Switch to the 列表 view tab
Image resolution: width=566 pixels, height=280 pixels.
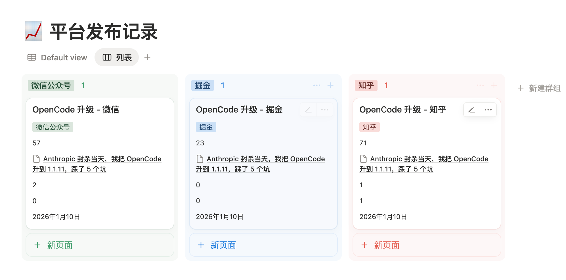123,57
